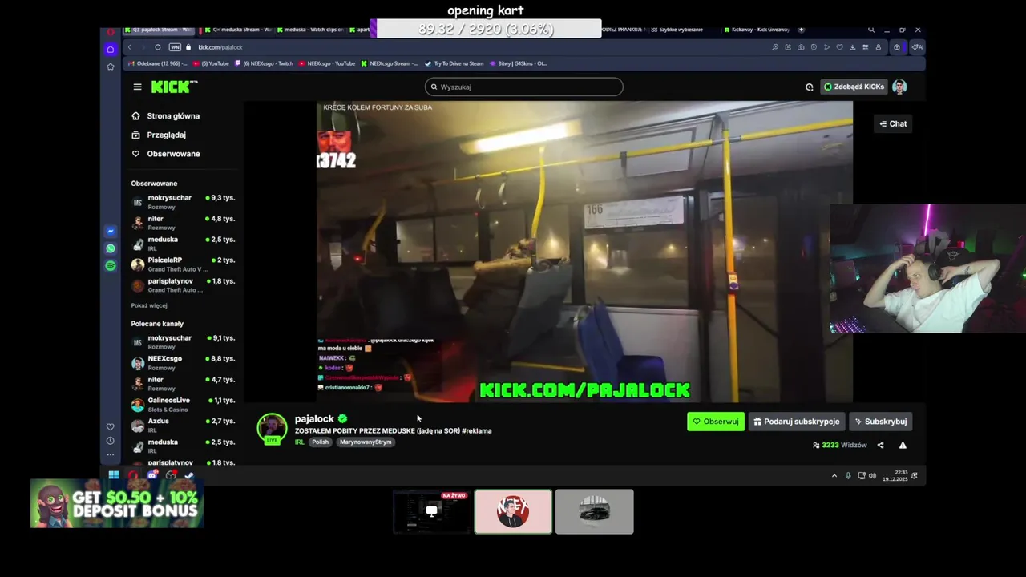The width and height of the screenshot is (1026, 577).
Task: Expand list with Pokaż więcej
Action: 149,305
